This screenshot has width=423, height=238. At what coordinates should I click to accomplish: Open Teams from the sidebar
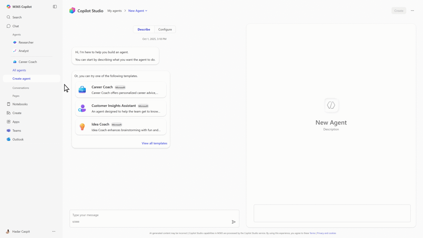pyautogui.click(x=17, y=130)
